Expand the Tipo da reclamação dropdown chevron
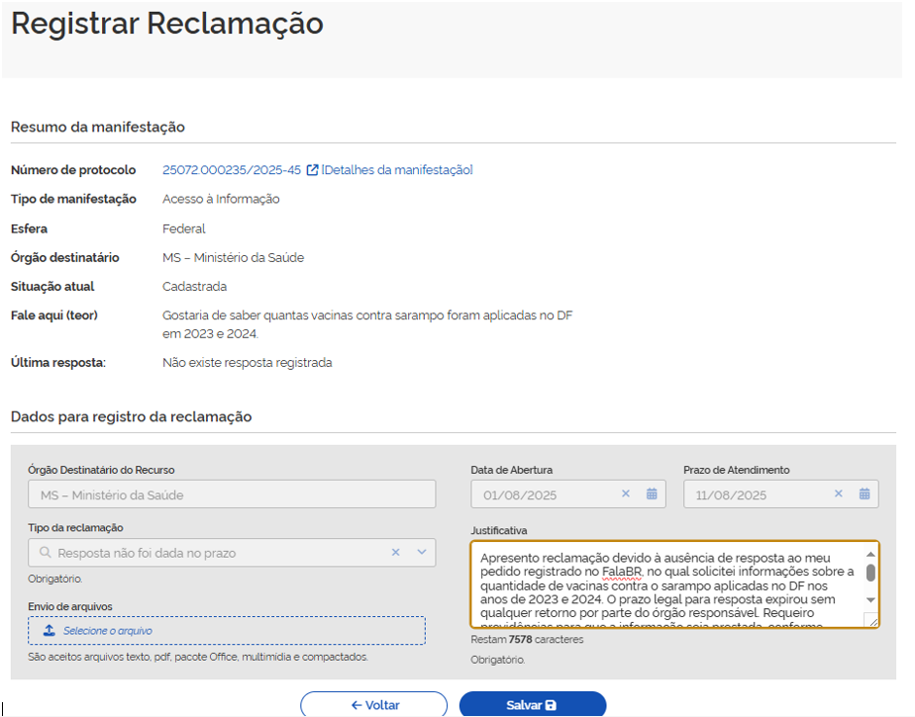Screen dimensions: 915x717 pos(421,553)
